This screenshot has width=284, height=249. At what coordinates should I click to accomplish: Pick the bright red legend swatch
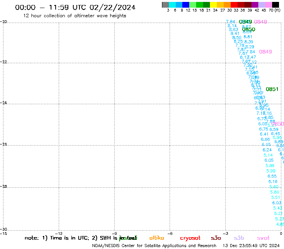[234, 5]
